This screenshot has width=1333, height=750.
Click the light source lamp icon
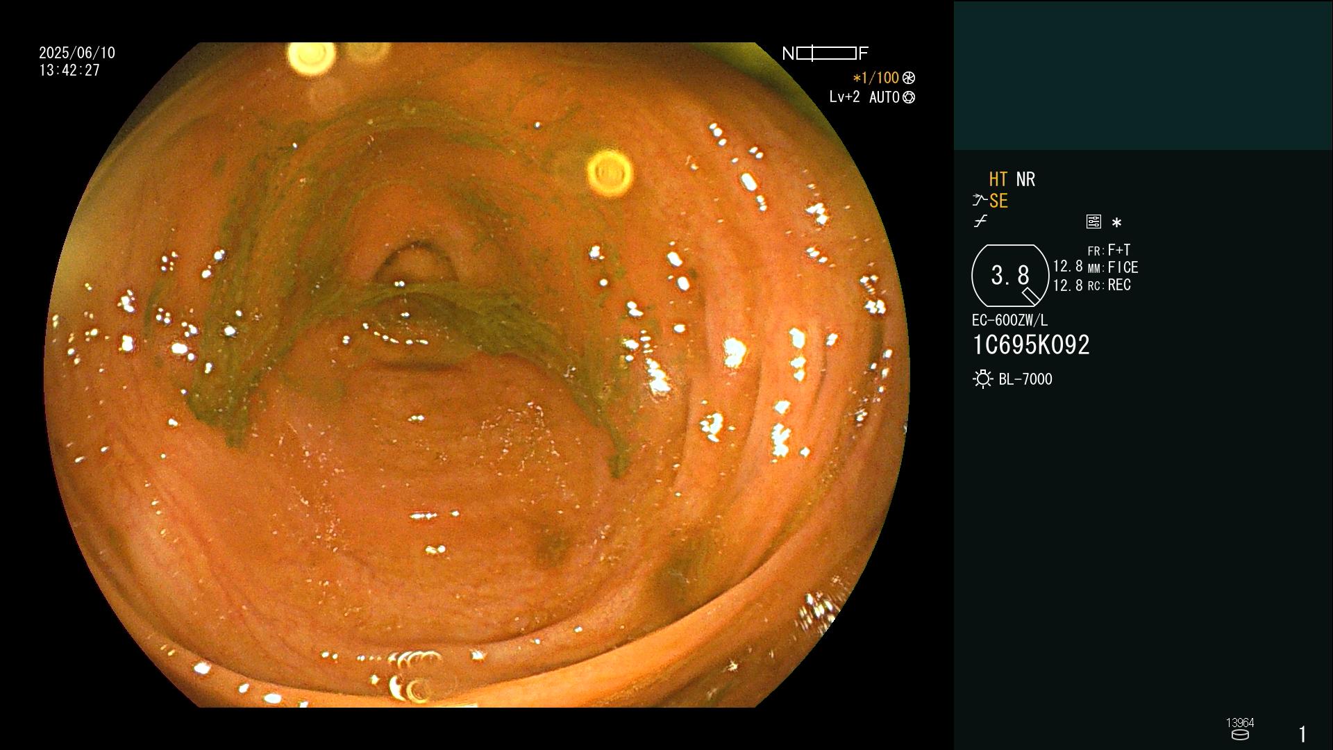[982, 379]
